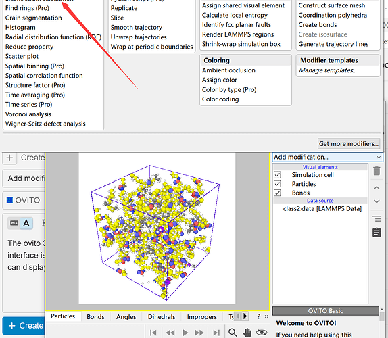Choose Wrap at periodic boundaries
The width and height of the screenshot is (388, 338).
pos(151,47)
